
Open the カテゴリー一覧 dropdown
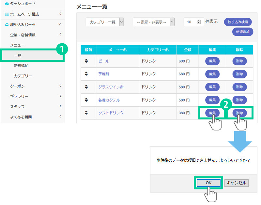105,22
